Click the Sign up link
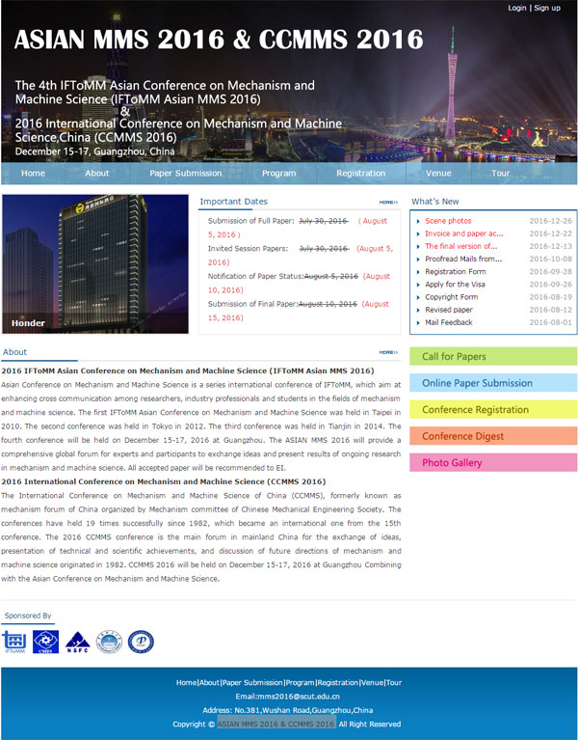Screen dimensions: 578x740 click(547, 8)
